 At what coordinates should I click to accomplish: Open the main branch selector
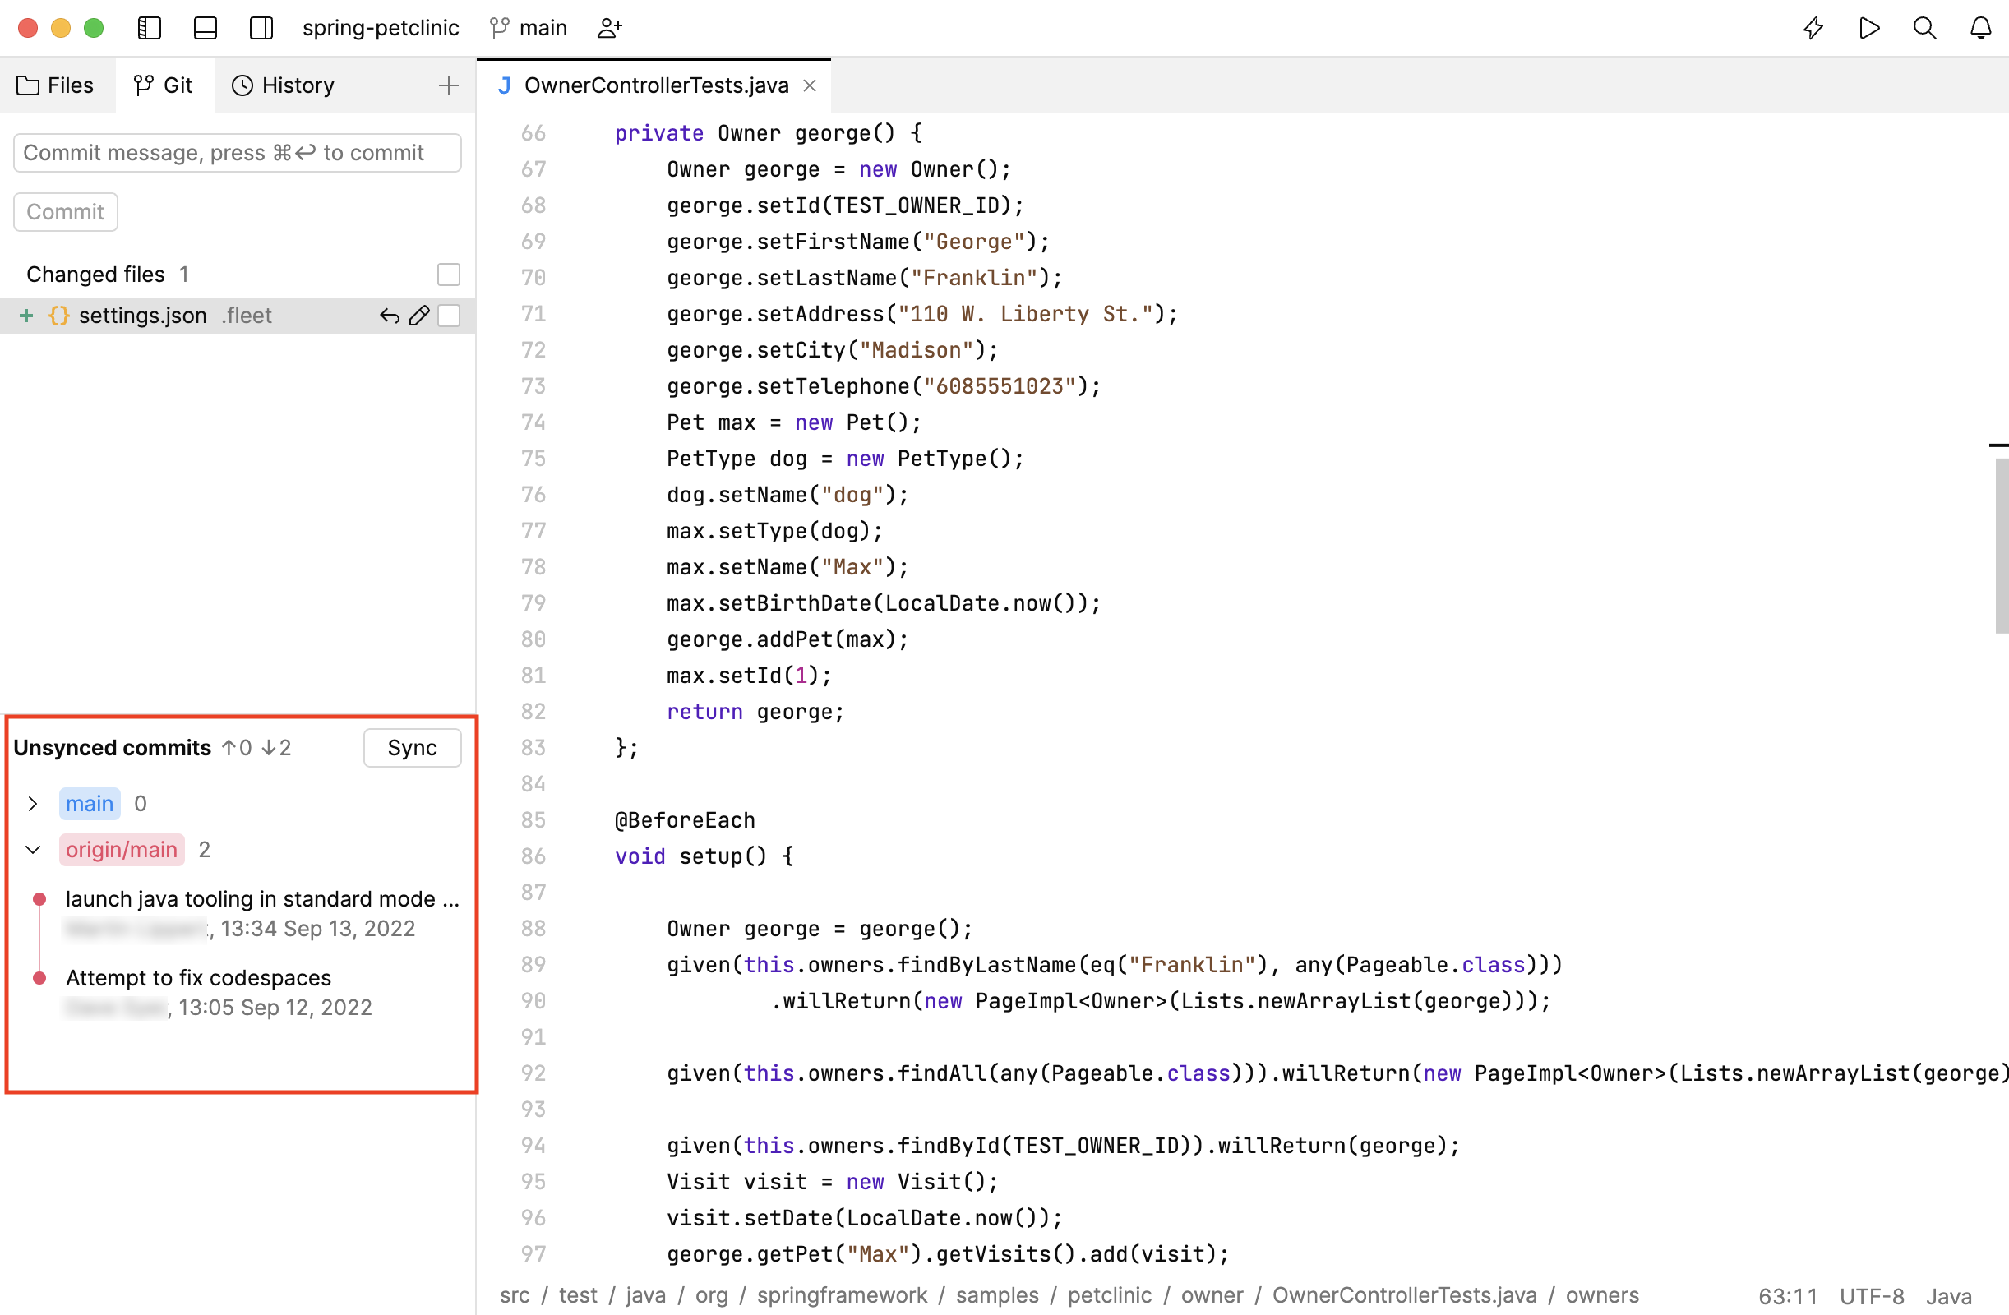(x=528, y=27)
